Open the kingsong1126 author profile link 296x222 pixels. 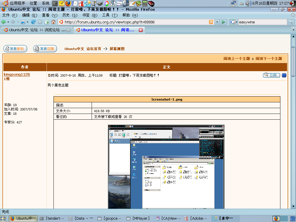pyautogui.click(x=17, y=74)
